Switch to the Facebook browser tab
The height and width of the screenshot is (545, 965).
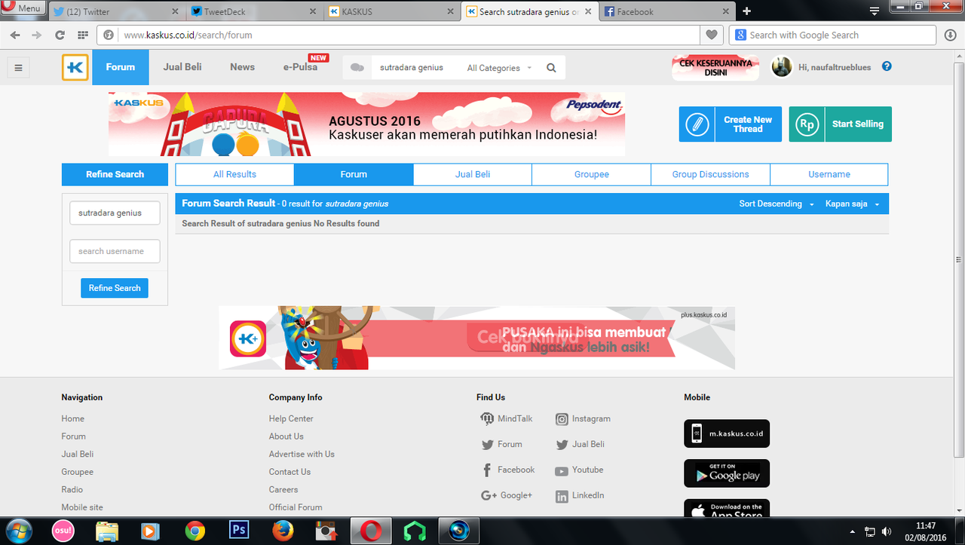(x=667, y=11)
